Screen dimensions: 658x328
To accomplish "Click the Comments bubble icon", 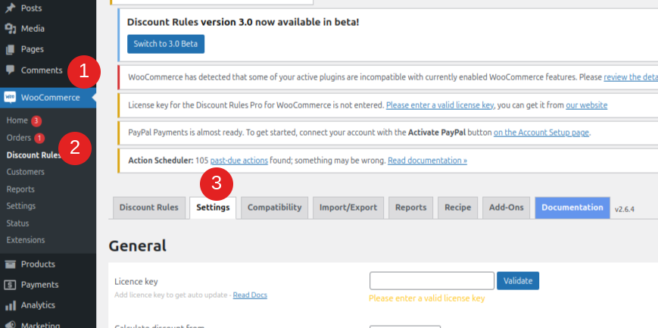I will (x=10, y=70).
